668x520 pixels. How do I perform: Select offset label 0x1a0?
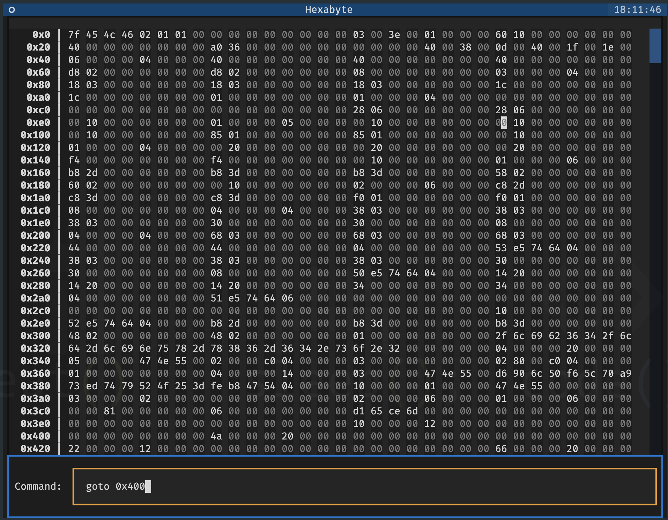tap(36, 198)
